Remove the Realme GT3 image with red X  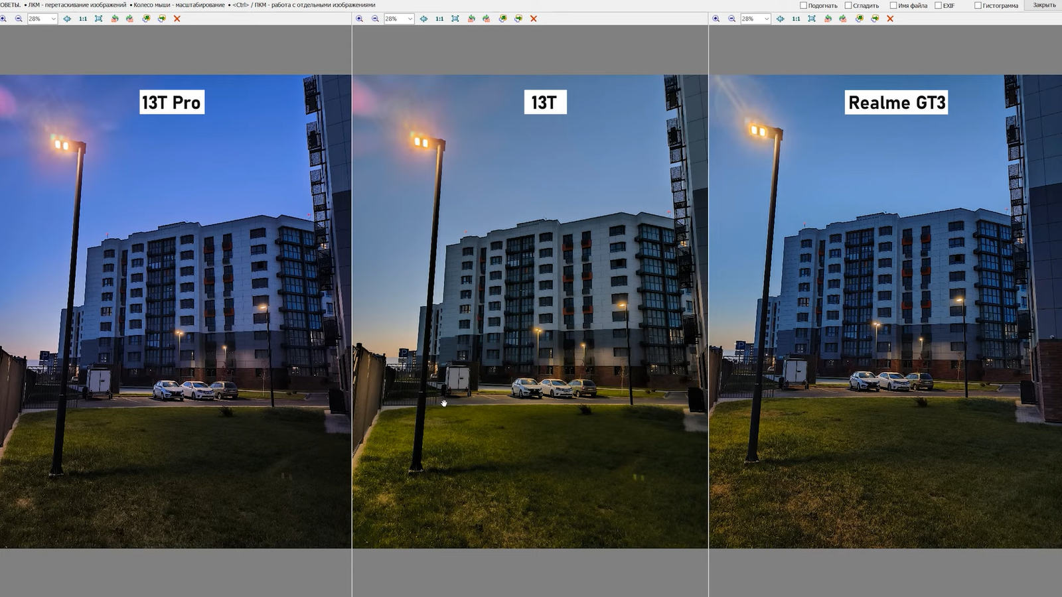890,19
